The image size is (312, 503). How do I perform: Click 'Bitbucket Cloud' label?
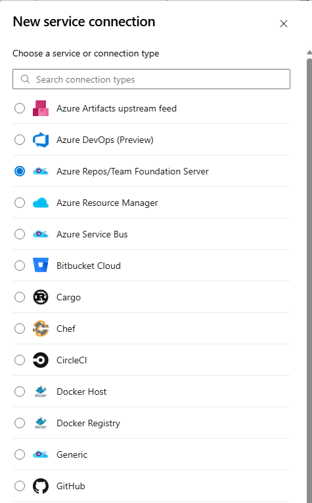(x=89, y=266)
